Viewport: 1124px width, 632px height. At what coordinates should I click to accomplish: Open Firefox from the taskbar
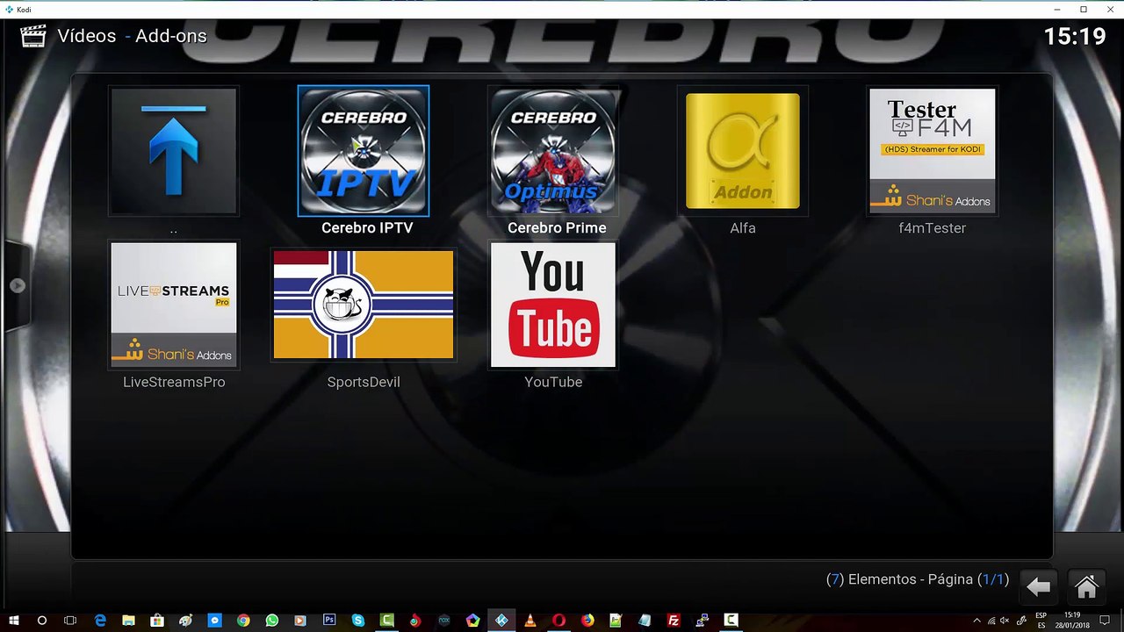click(x=587, y=621)
